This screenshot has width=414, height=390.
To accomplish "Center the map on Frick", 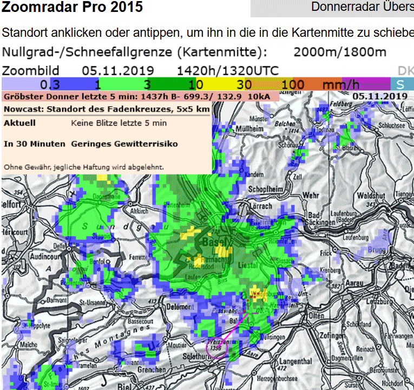I will tap(326, 253).
